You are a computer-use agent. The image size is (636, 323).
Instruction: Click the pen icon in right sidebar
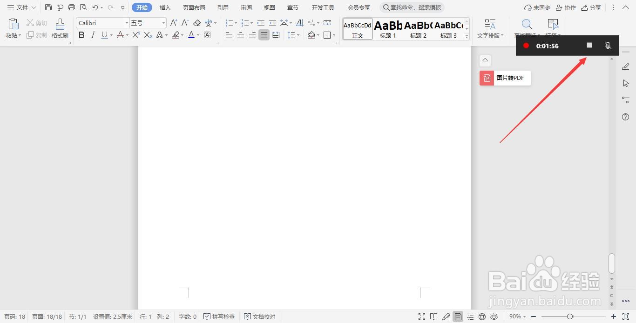pos(626,67)
